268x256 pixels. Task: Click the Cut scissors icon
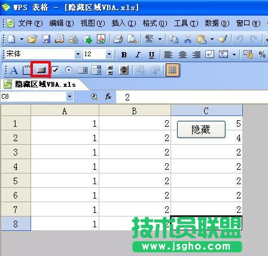(188, 39)
